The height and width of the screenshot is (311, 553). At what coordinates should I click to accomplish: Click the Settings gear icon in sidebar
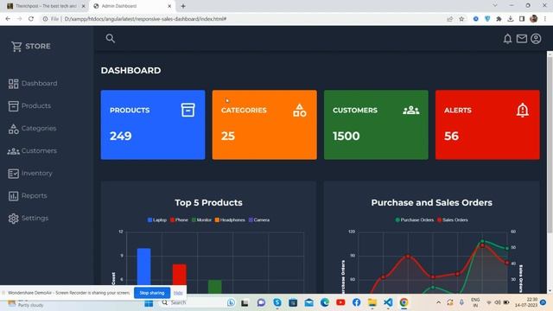coord(14,219)
